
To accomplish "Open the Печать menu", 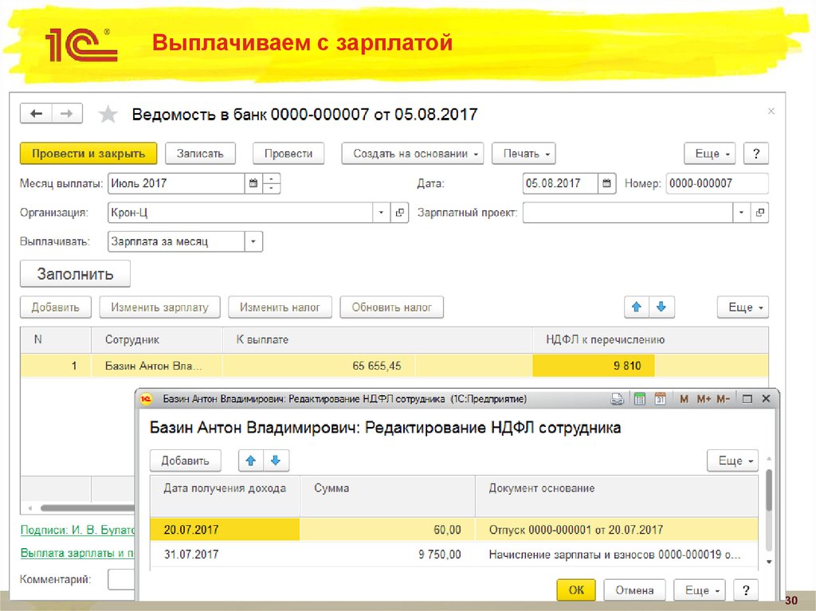I will (x=524, y=153).
